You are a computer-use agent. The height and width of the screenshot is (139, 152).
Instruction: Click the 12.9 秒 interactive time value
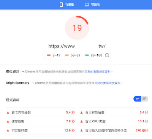pos(70,130)
